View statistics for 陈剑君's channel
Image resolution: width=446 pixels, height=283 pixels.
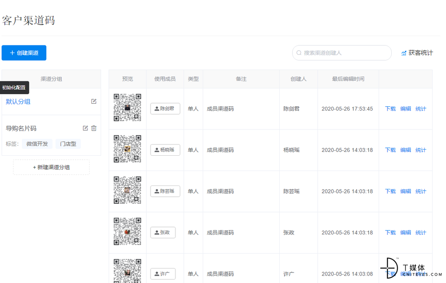[421, 108]
